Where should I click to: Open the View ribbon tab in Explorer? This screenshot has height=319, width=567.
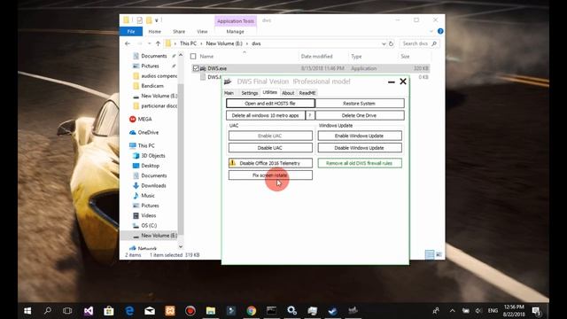point(202,32)
